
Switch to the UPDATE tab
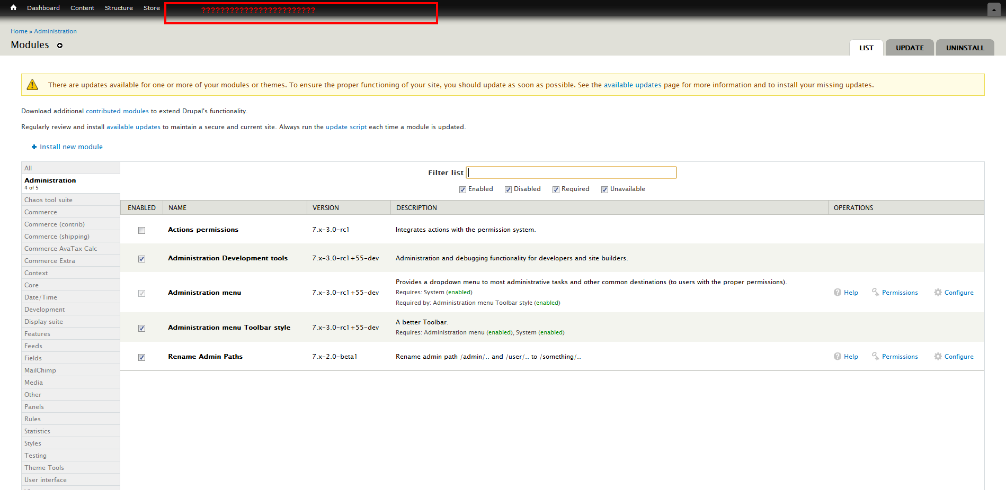pyautogui.click(x=910, y=48)
